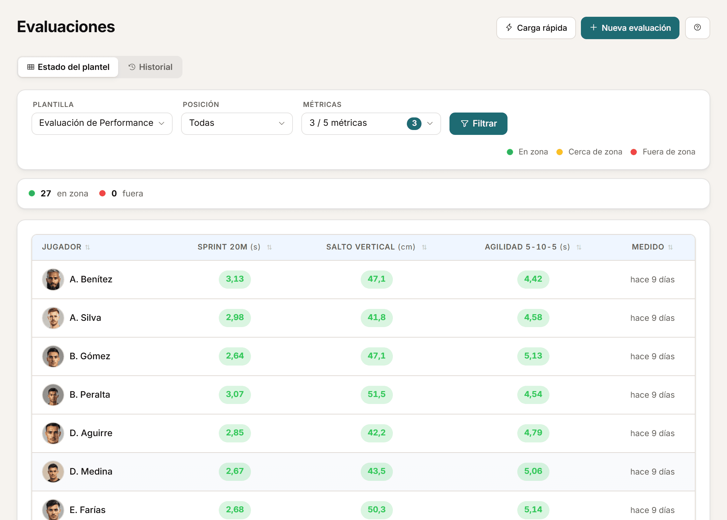
Task: Click D. Medina avatar photo
Action: point(53,471)
